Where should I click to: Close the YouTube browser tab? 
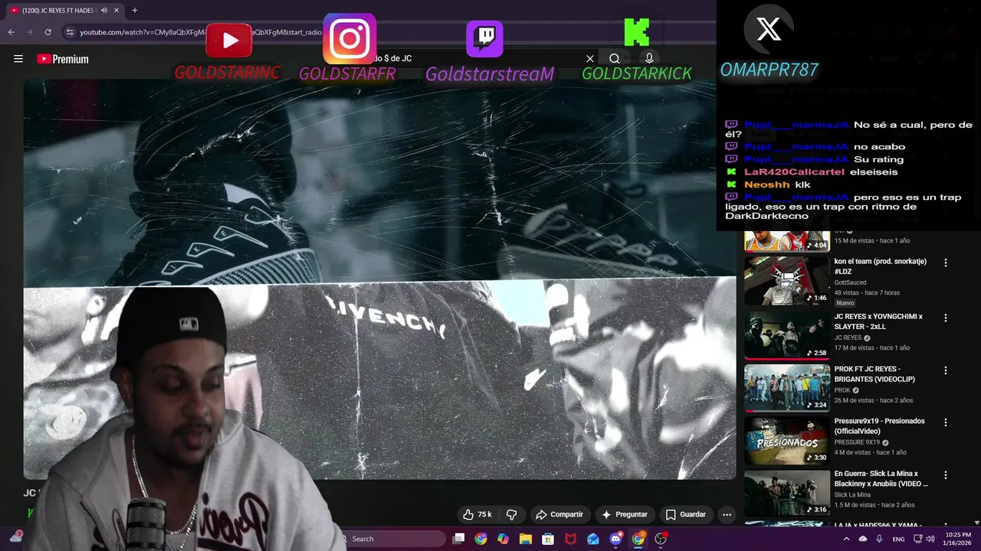tap(116, 10)
